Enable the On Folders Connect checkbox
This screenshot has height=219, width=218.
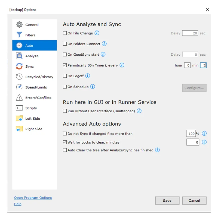tap(65, 44)
